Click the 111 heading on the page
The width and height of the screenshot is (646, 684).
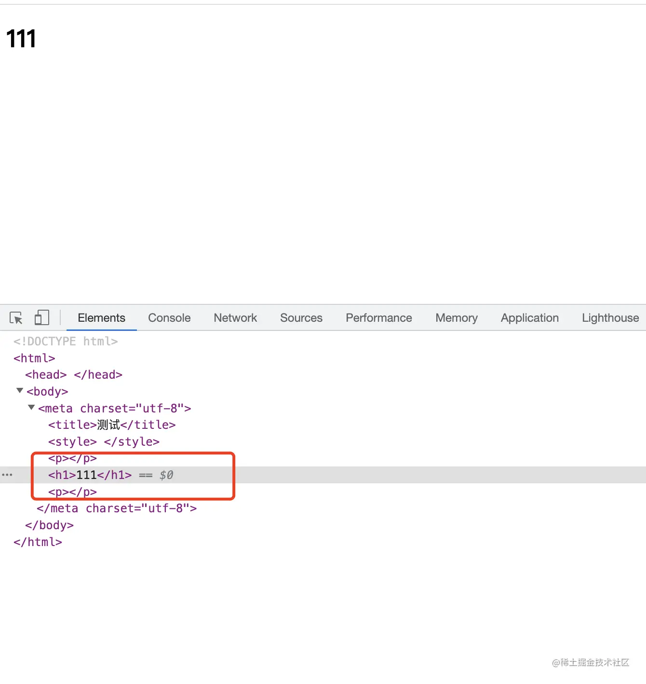tap(21, 39)
